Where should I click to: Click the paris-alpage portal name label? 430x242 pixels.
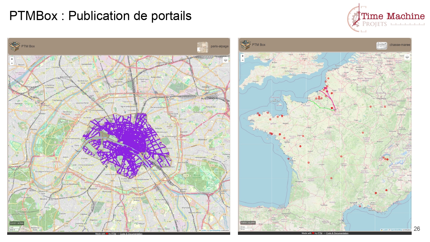220,46
